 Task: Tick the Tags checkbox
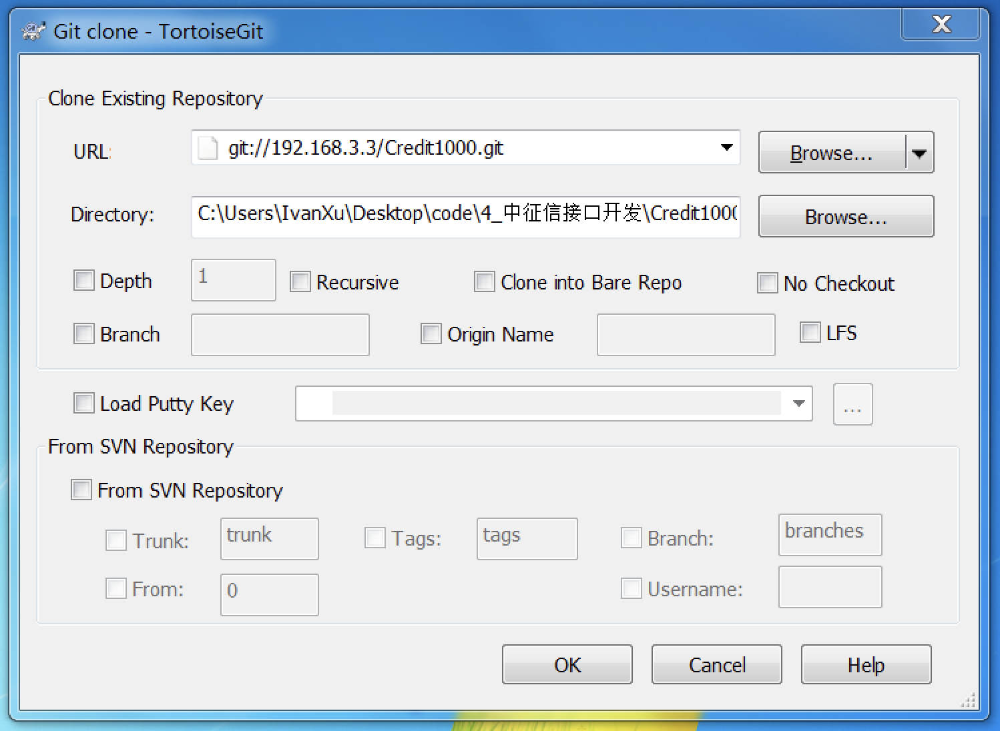(375, 538)
